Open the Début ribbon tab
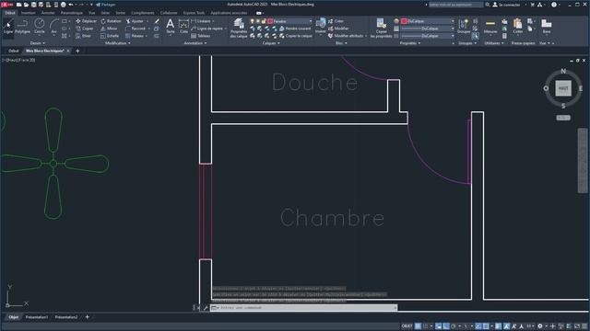Image resolution: width=590 pixels, height=331 pixels. coord(10,13)
